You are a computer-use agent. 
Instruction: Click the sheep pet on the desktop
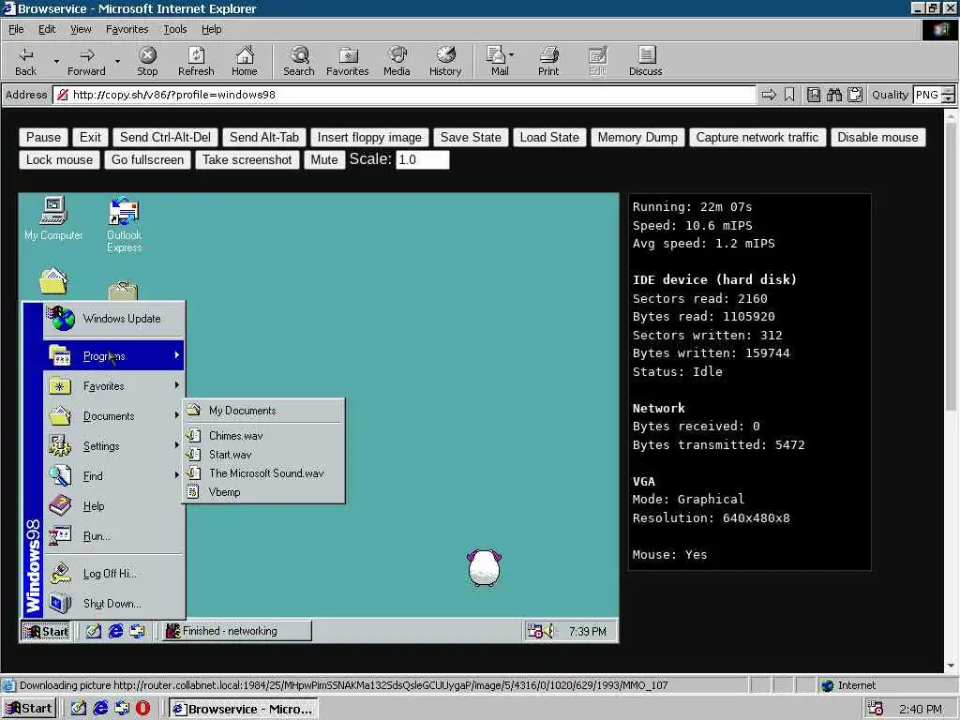(x=485, y=567)
